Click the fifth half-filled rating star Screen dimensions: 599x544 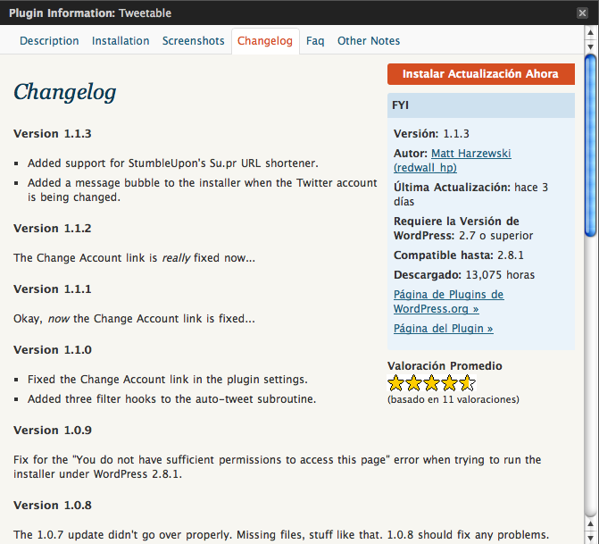click(466, 384)
